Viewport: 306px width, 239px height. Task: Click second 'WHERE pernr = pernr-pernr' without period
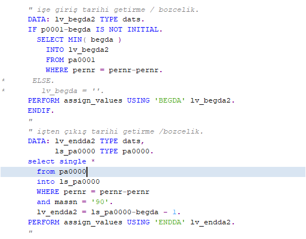coord(93,192)
